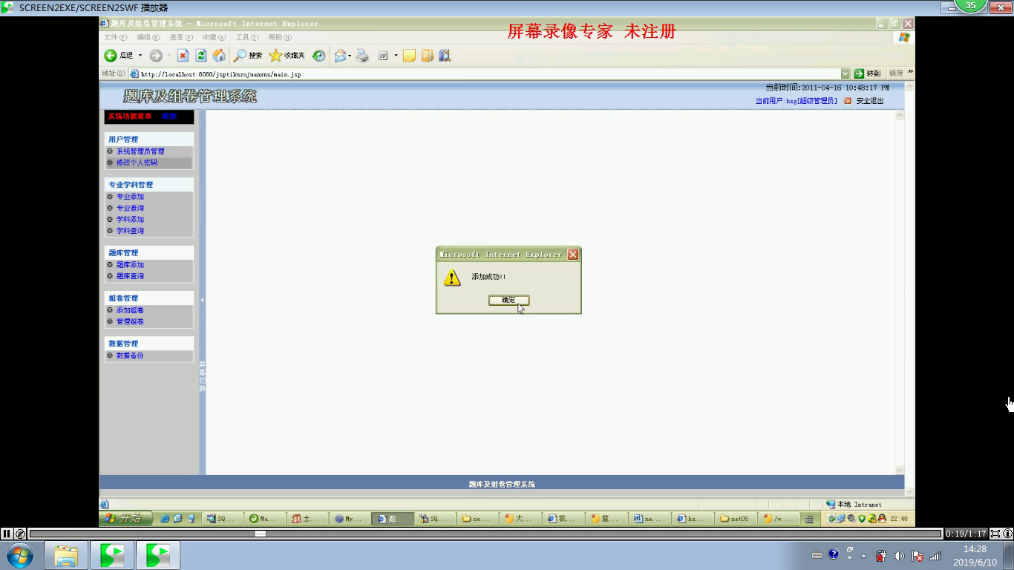Click the yellow note toolbar icon
1014x570 pixels.
click(409, 56)
